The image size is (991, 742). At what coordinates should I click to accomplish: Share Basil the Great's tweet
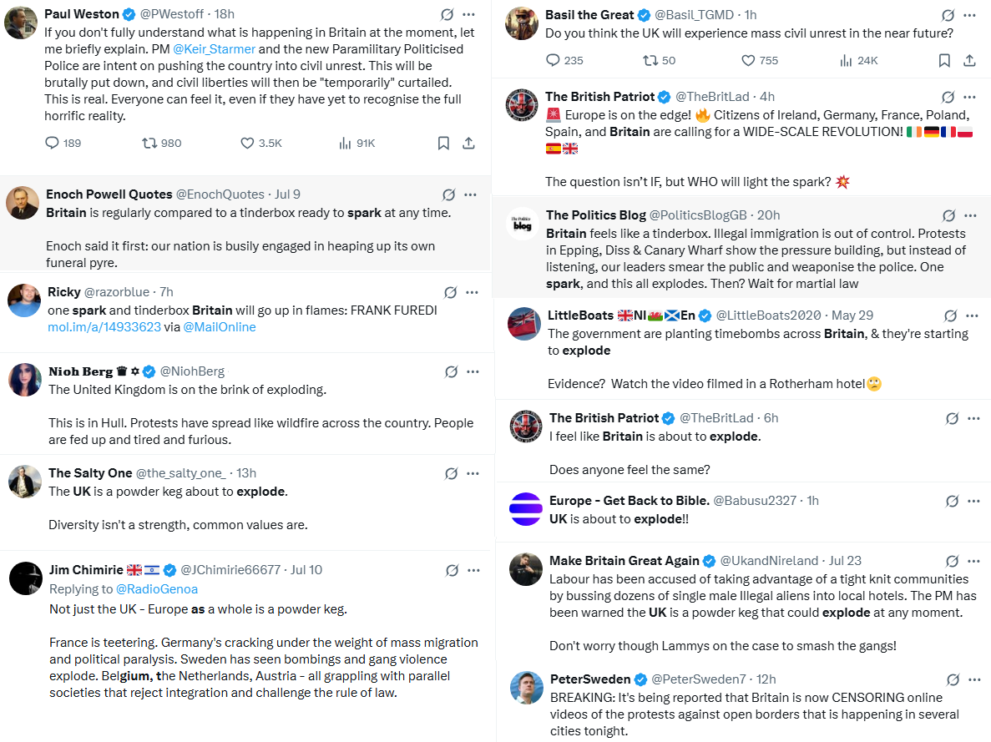click(x=969, y=60)
